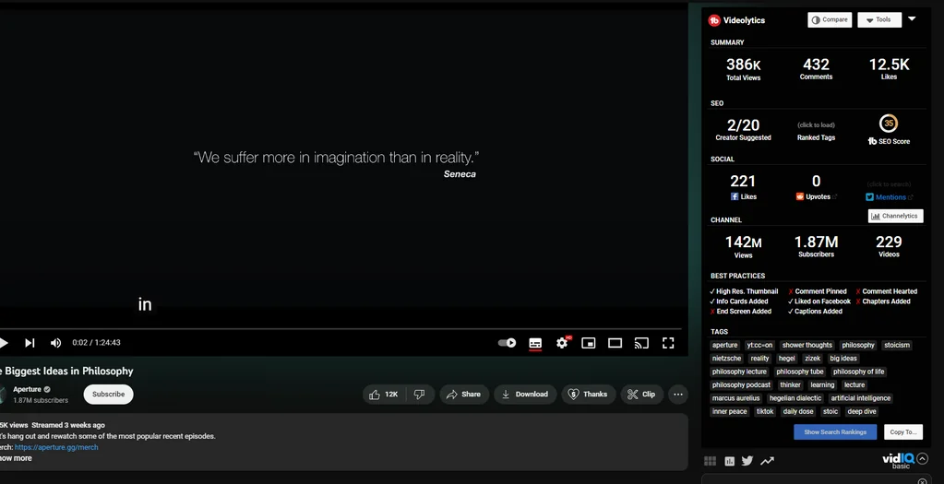Click the vidIQ trending arrow icon
This screenshot has width=944, height=484.
767,461
